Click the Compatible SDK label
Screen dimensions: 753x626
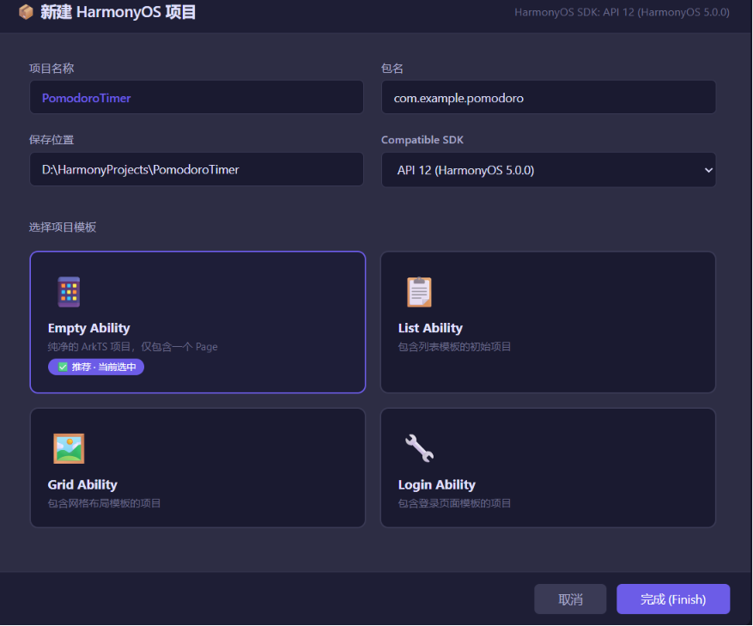(x=422, y=140)
